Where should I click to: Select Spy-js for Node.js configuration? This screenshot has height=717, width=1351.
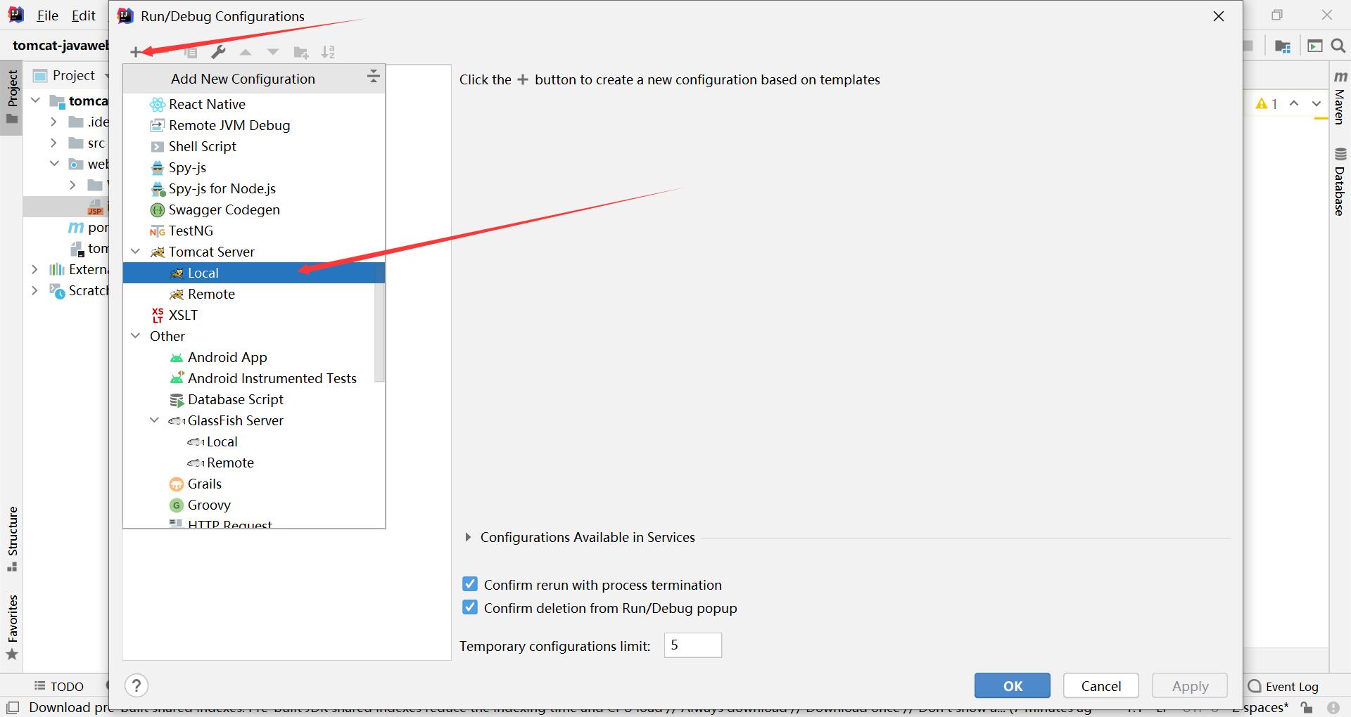coord(254,188)
